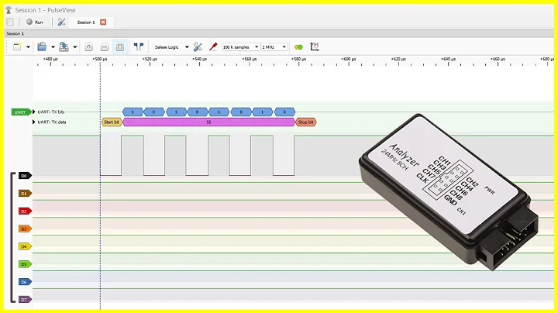The width and height of the screenshot is (558, 313).
Task: Click the Session 1 dock title bar
Action: 279,33
